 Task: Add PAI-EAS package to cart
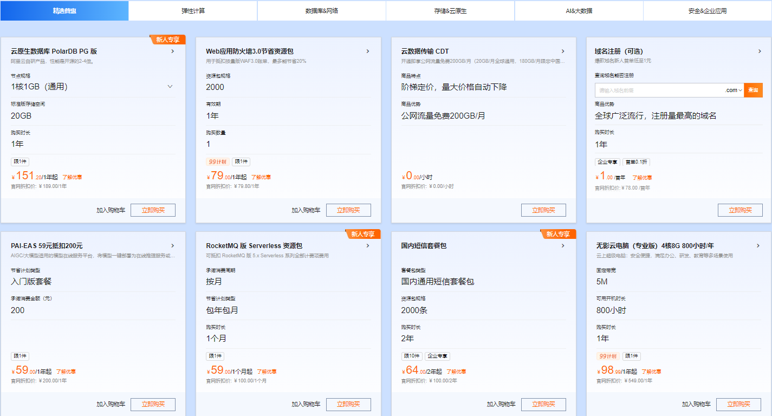tap(111, 404)
